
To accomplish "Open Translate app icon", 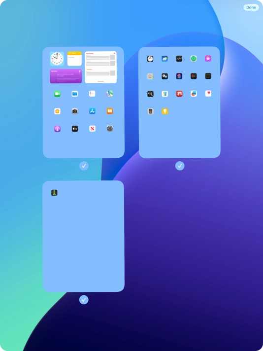I will click(x=165, y=76).
